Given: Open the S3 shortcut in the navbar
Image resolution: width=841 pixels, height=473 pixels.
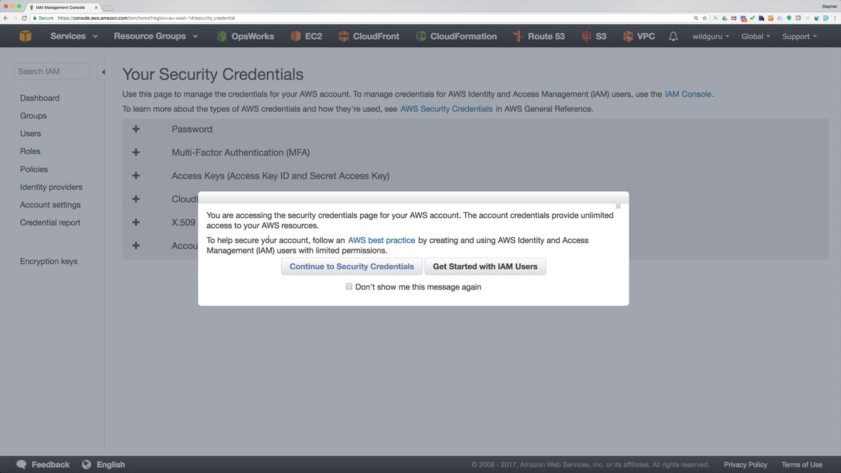Looking at the screenshot, I should [x=594, y=36].
